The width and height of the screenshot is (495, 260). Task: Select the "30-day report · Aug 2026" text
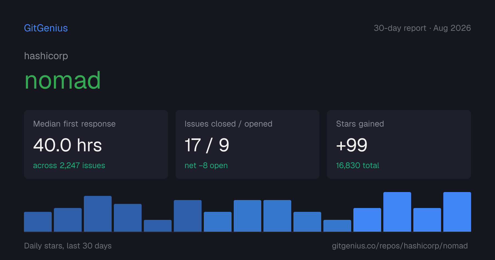(422, 28)
